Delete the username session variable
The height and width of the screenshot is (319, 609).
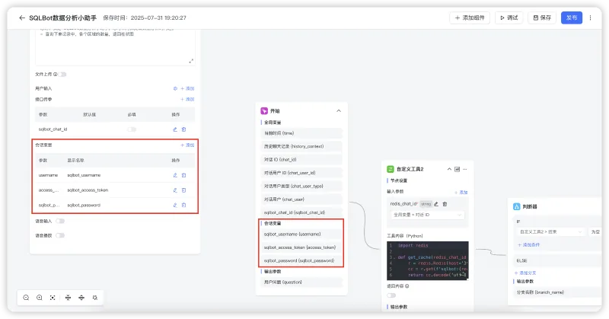point(184,175)
